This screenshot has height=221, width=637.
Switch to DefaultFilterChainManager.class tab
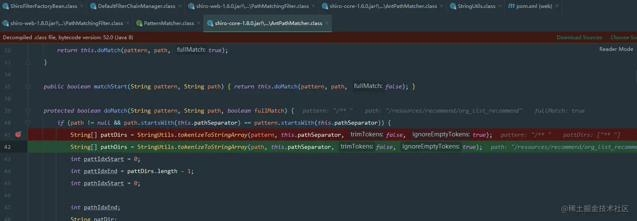pyautogui.click(x=136, y=6)
